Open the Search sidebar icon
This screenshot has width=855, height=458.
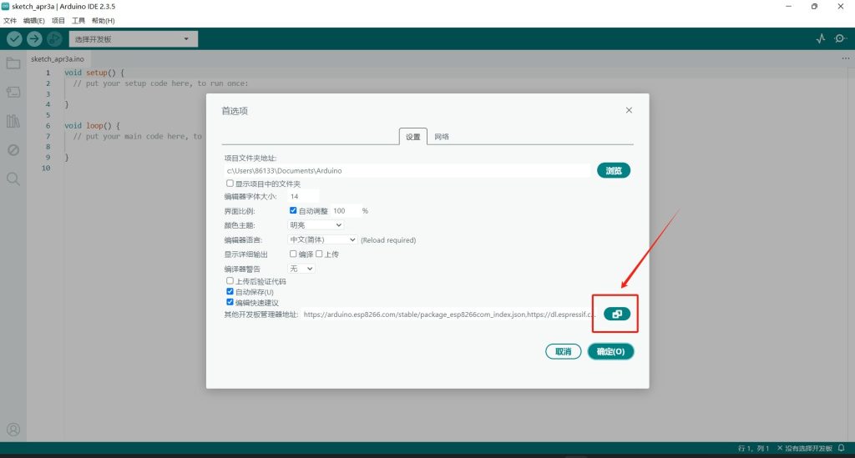click(x=13, y=179)
